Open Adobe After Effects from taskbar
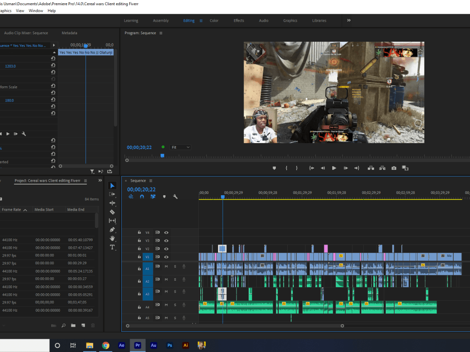The image size is (470, 352). 121,345
